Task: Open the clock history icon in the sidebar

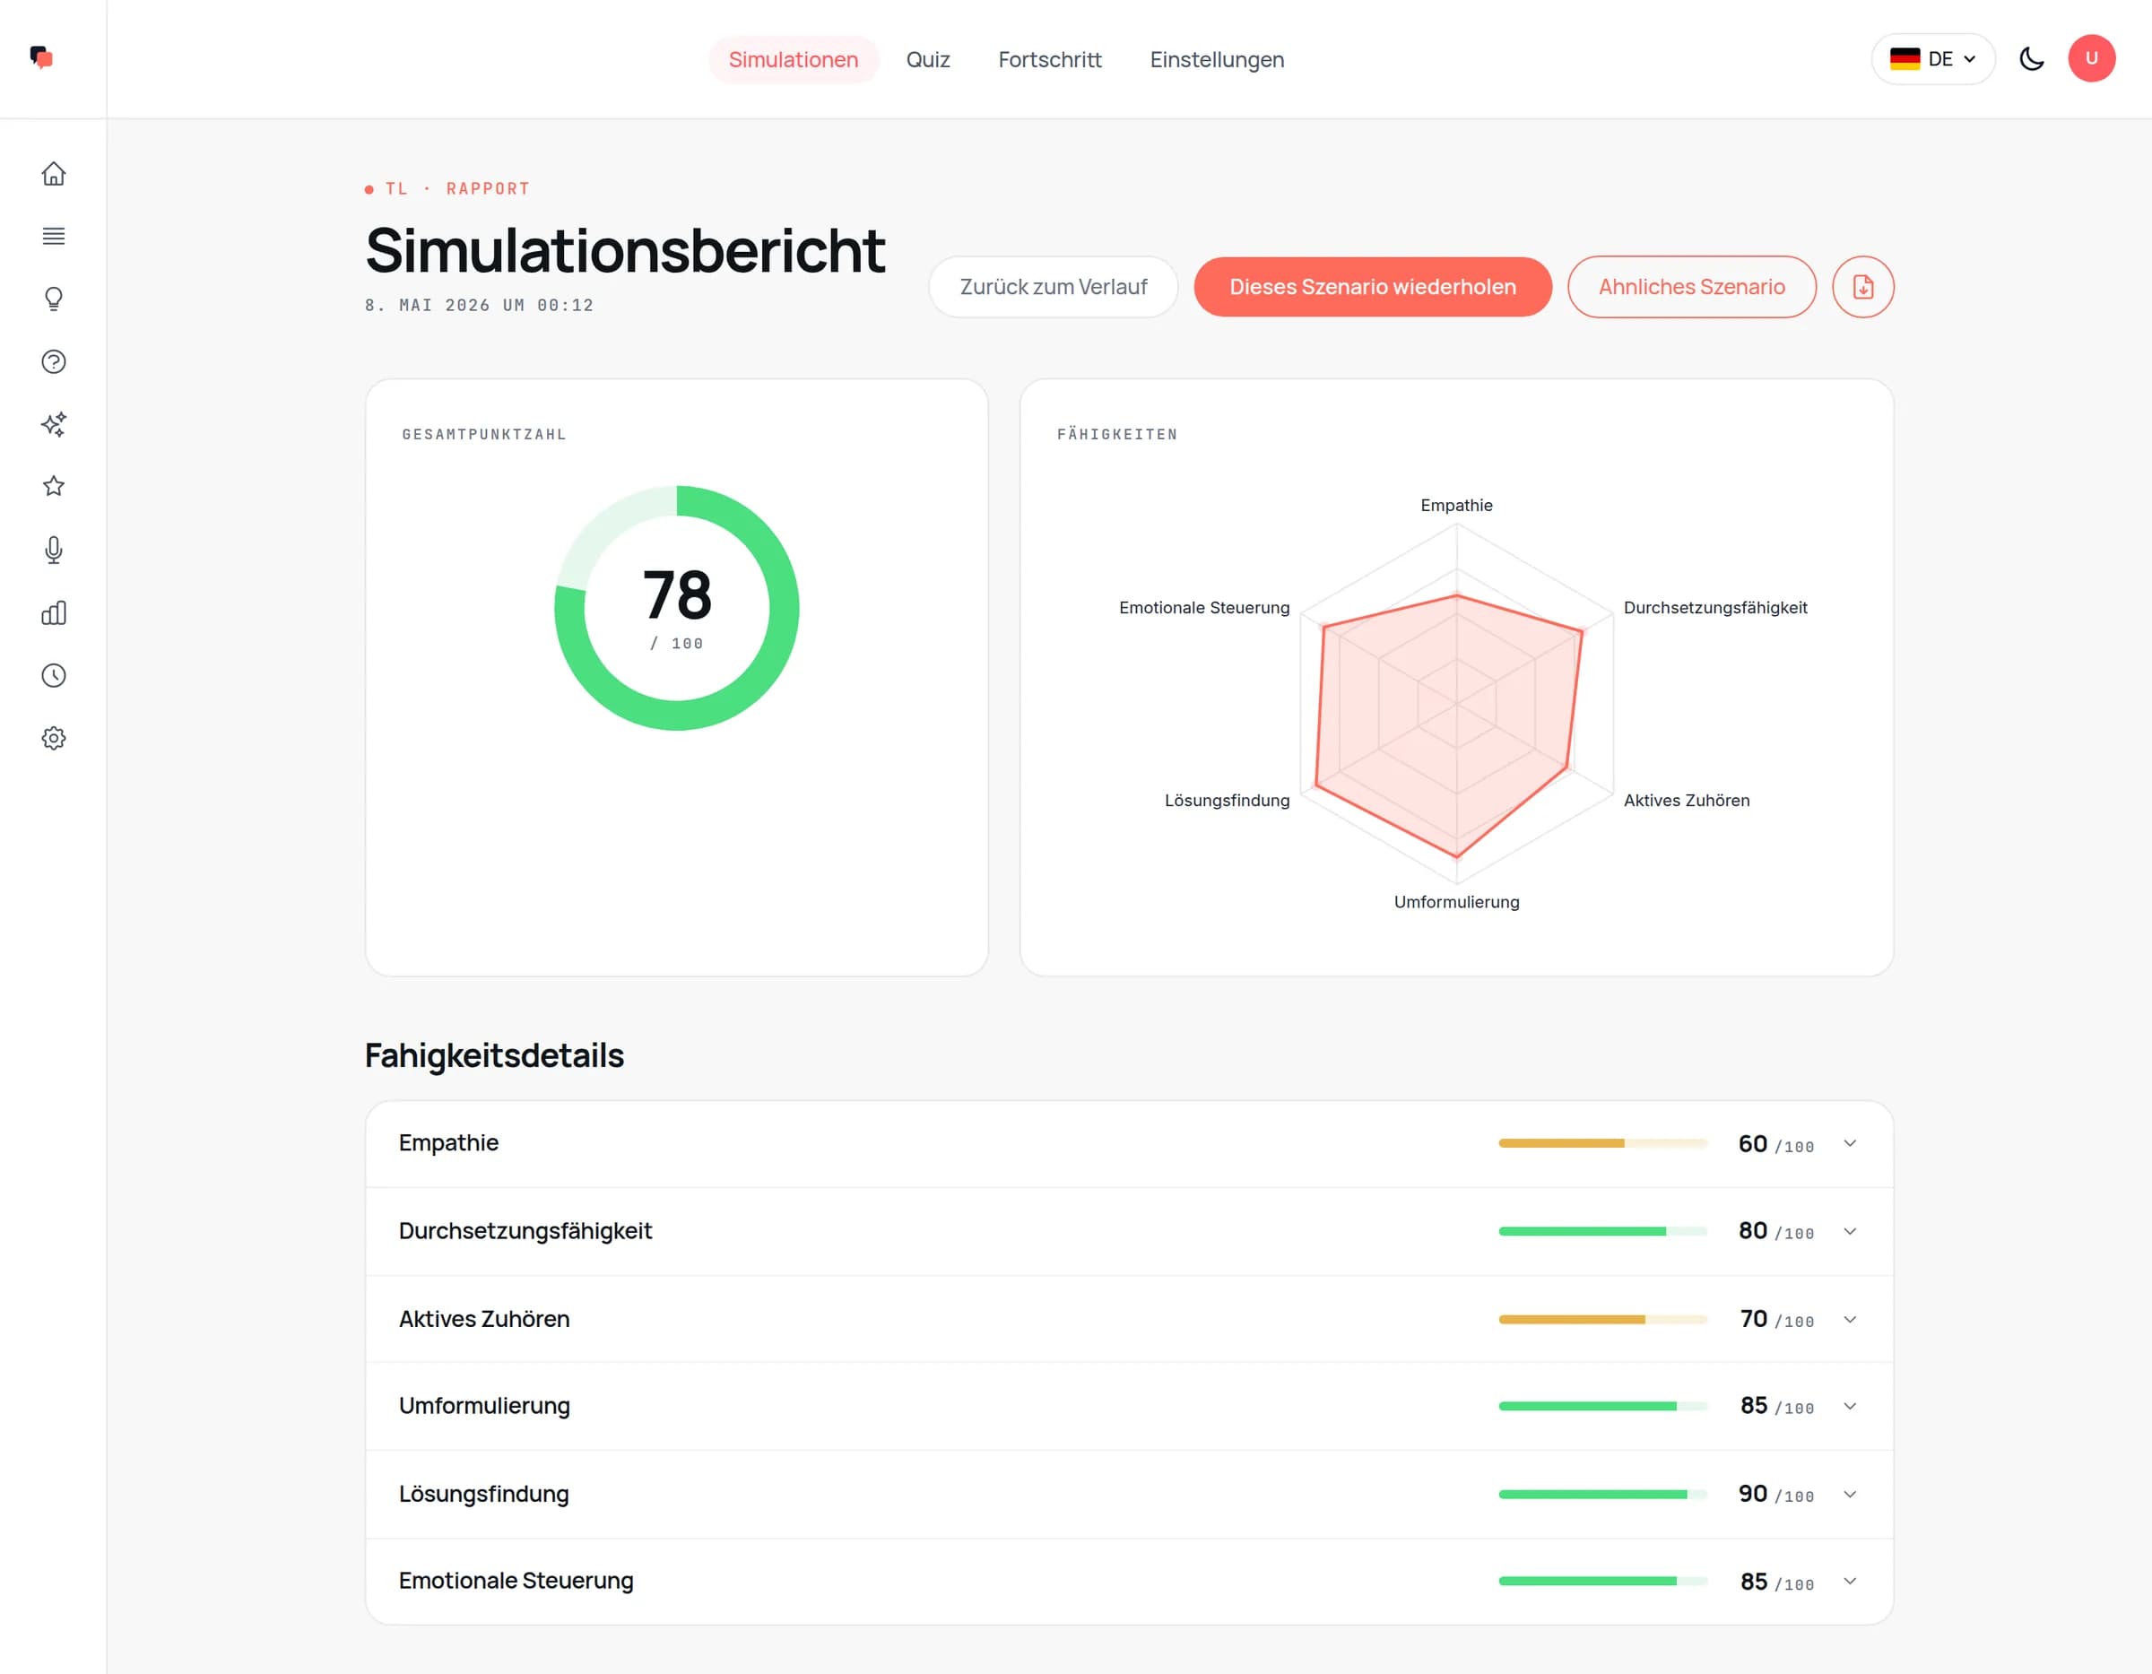Action: [53, 676]
